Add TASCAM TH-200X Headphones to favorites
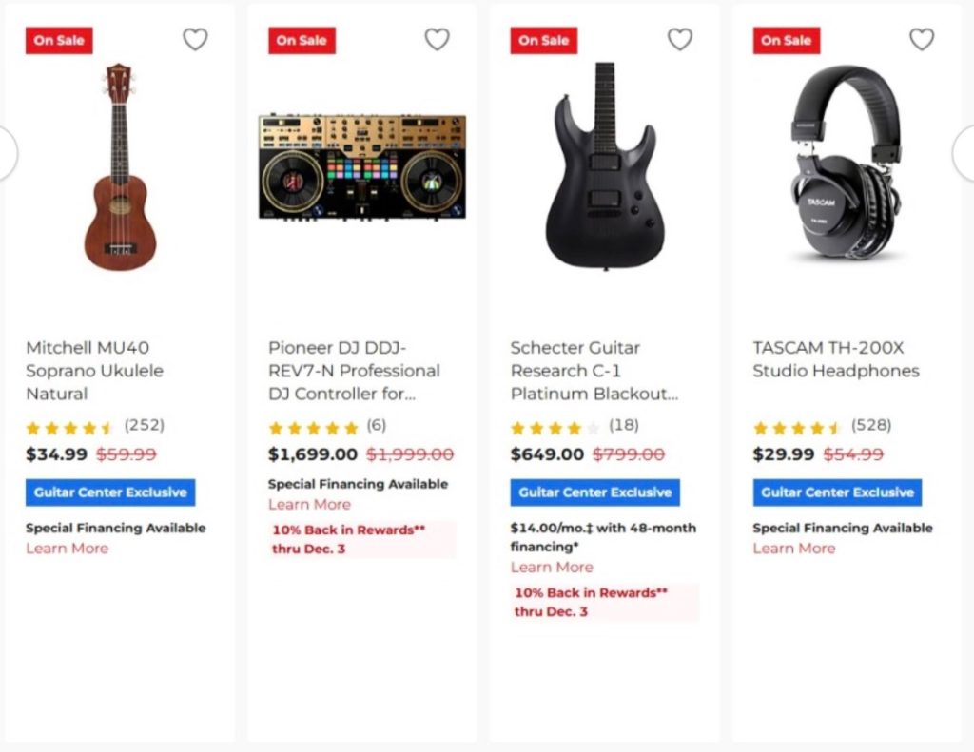 [922, 39]
